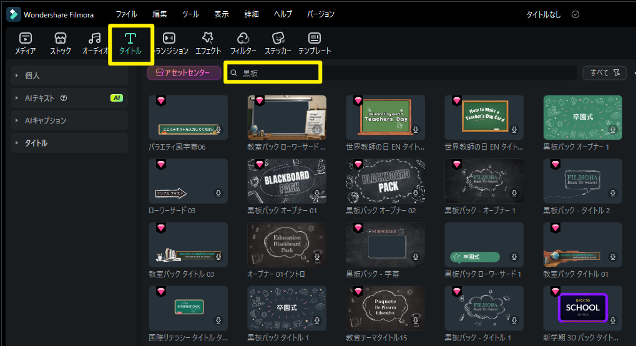
Task: Download 国際リテラシー タイトル preset
Action: [x=218, y=320]
